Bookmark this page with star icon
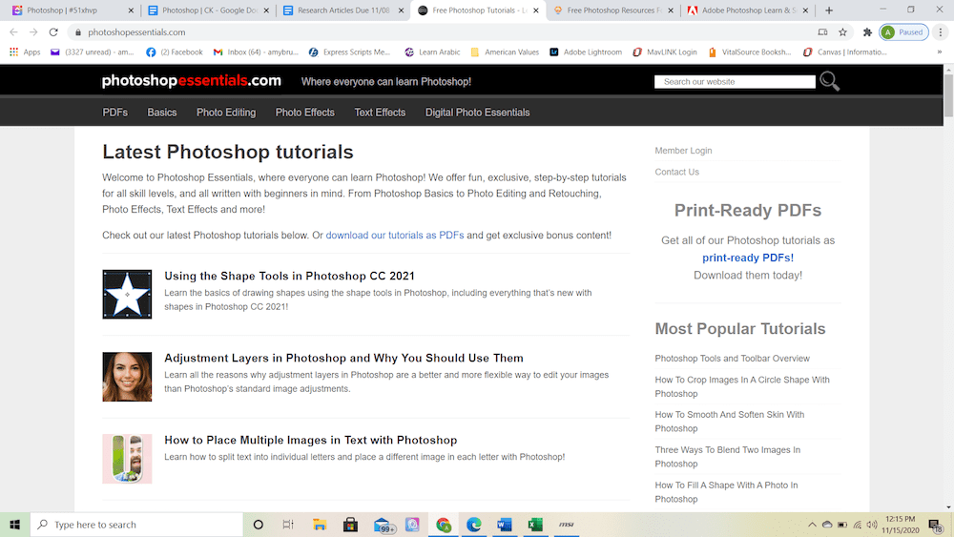The image size is (954, 537). coord(842,32)
